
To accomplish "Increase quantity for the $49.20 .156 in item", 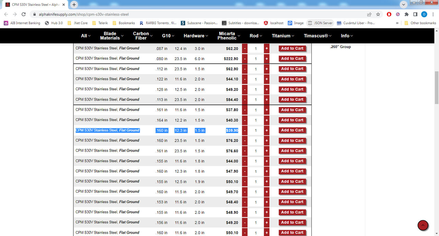I will click(266, 223).
